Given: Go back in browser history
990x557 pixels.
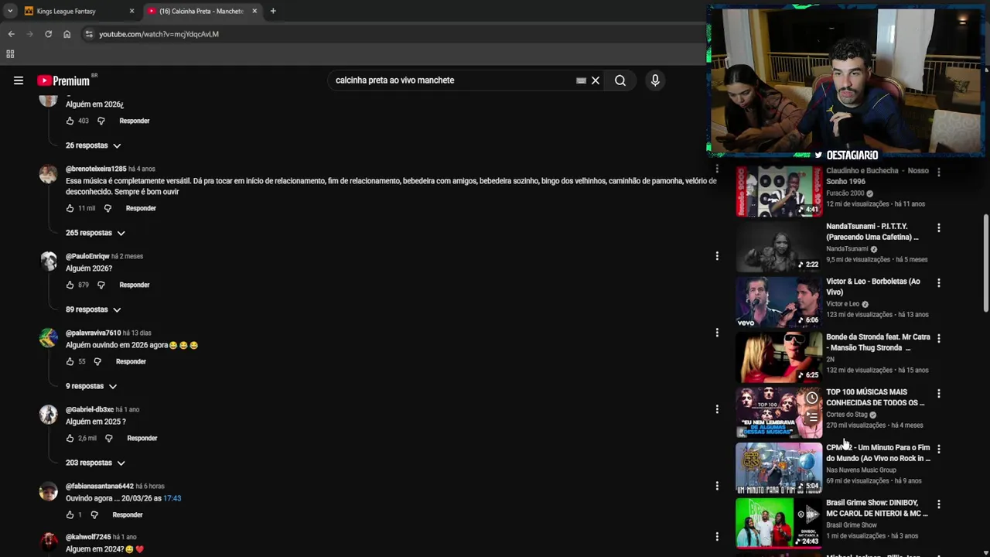Looking at the screenshot, I should click(11, 34).
